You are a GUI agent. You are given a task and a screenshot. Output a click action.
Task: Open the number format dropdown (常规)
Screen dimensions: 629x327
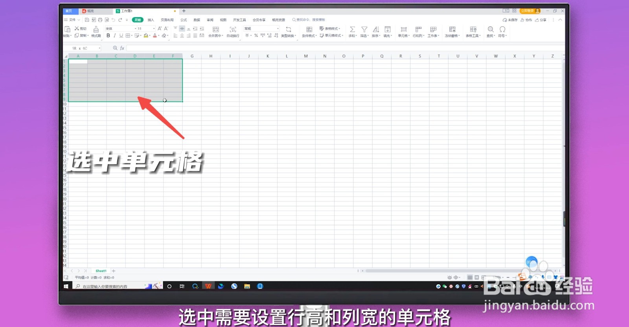coord(278,29)
